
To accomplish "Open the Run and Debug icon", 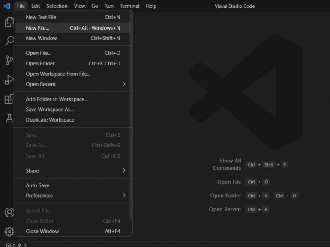I will pos(9,80).
